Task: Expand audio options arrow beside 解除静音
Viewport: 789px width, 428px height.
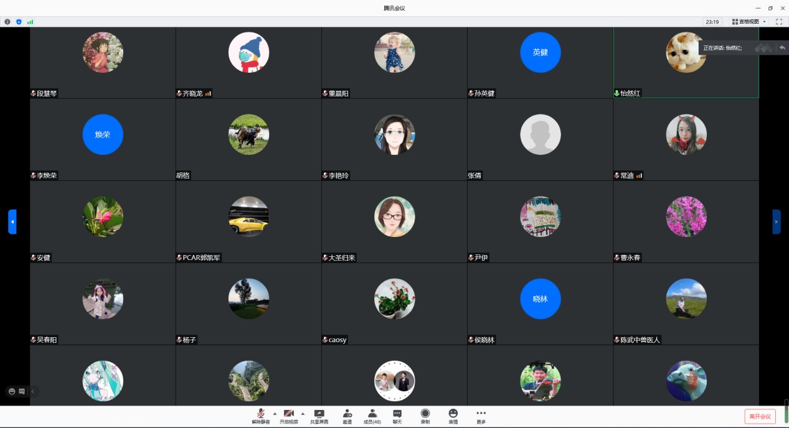Action: (275, 413)
